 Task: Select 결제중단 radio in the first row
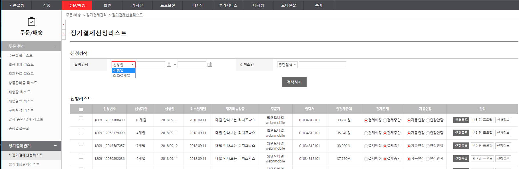click(x=385, y=120)
